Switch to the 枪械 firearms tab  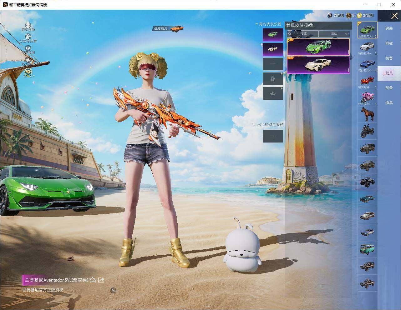389,43
